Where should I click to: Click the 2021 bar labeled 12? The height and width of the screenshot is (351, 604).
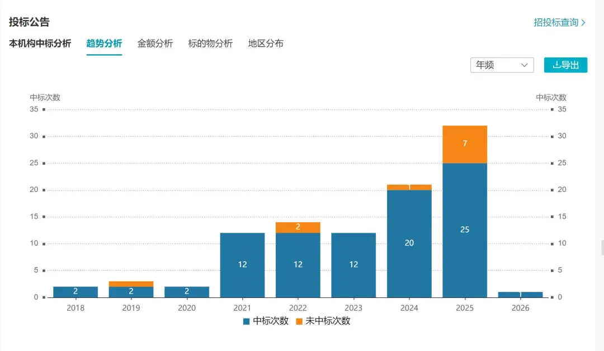click(x=242, y=265)
